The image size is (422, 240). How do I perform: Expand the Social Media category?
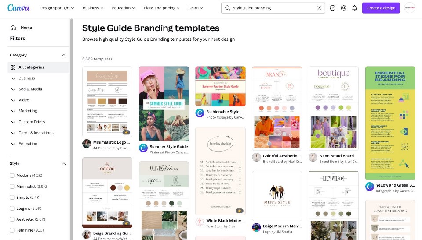point(13,89)
